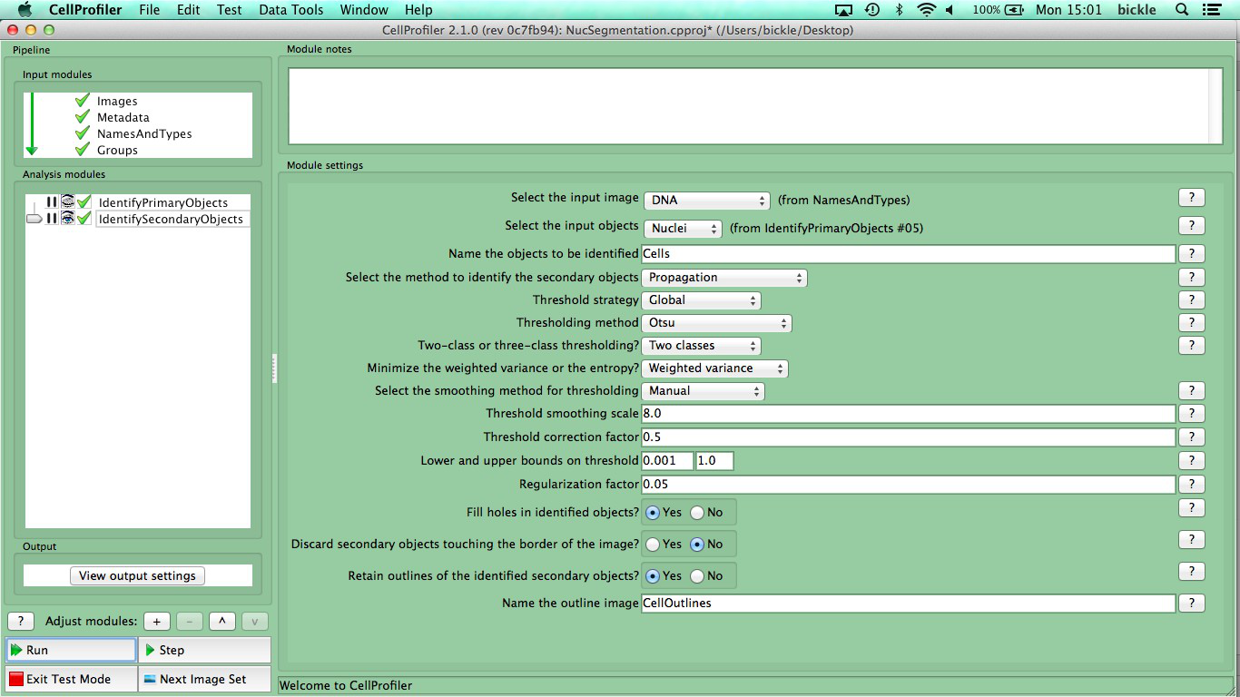This screenshot has width=1240, height=697.
Task: Open help for Select the input objects
Action: point(1191,226)
